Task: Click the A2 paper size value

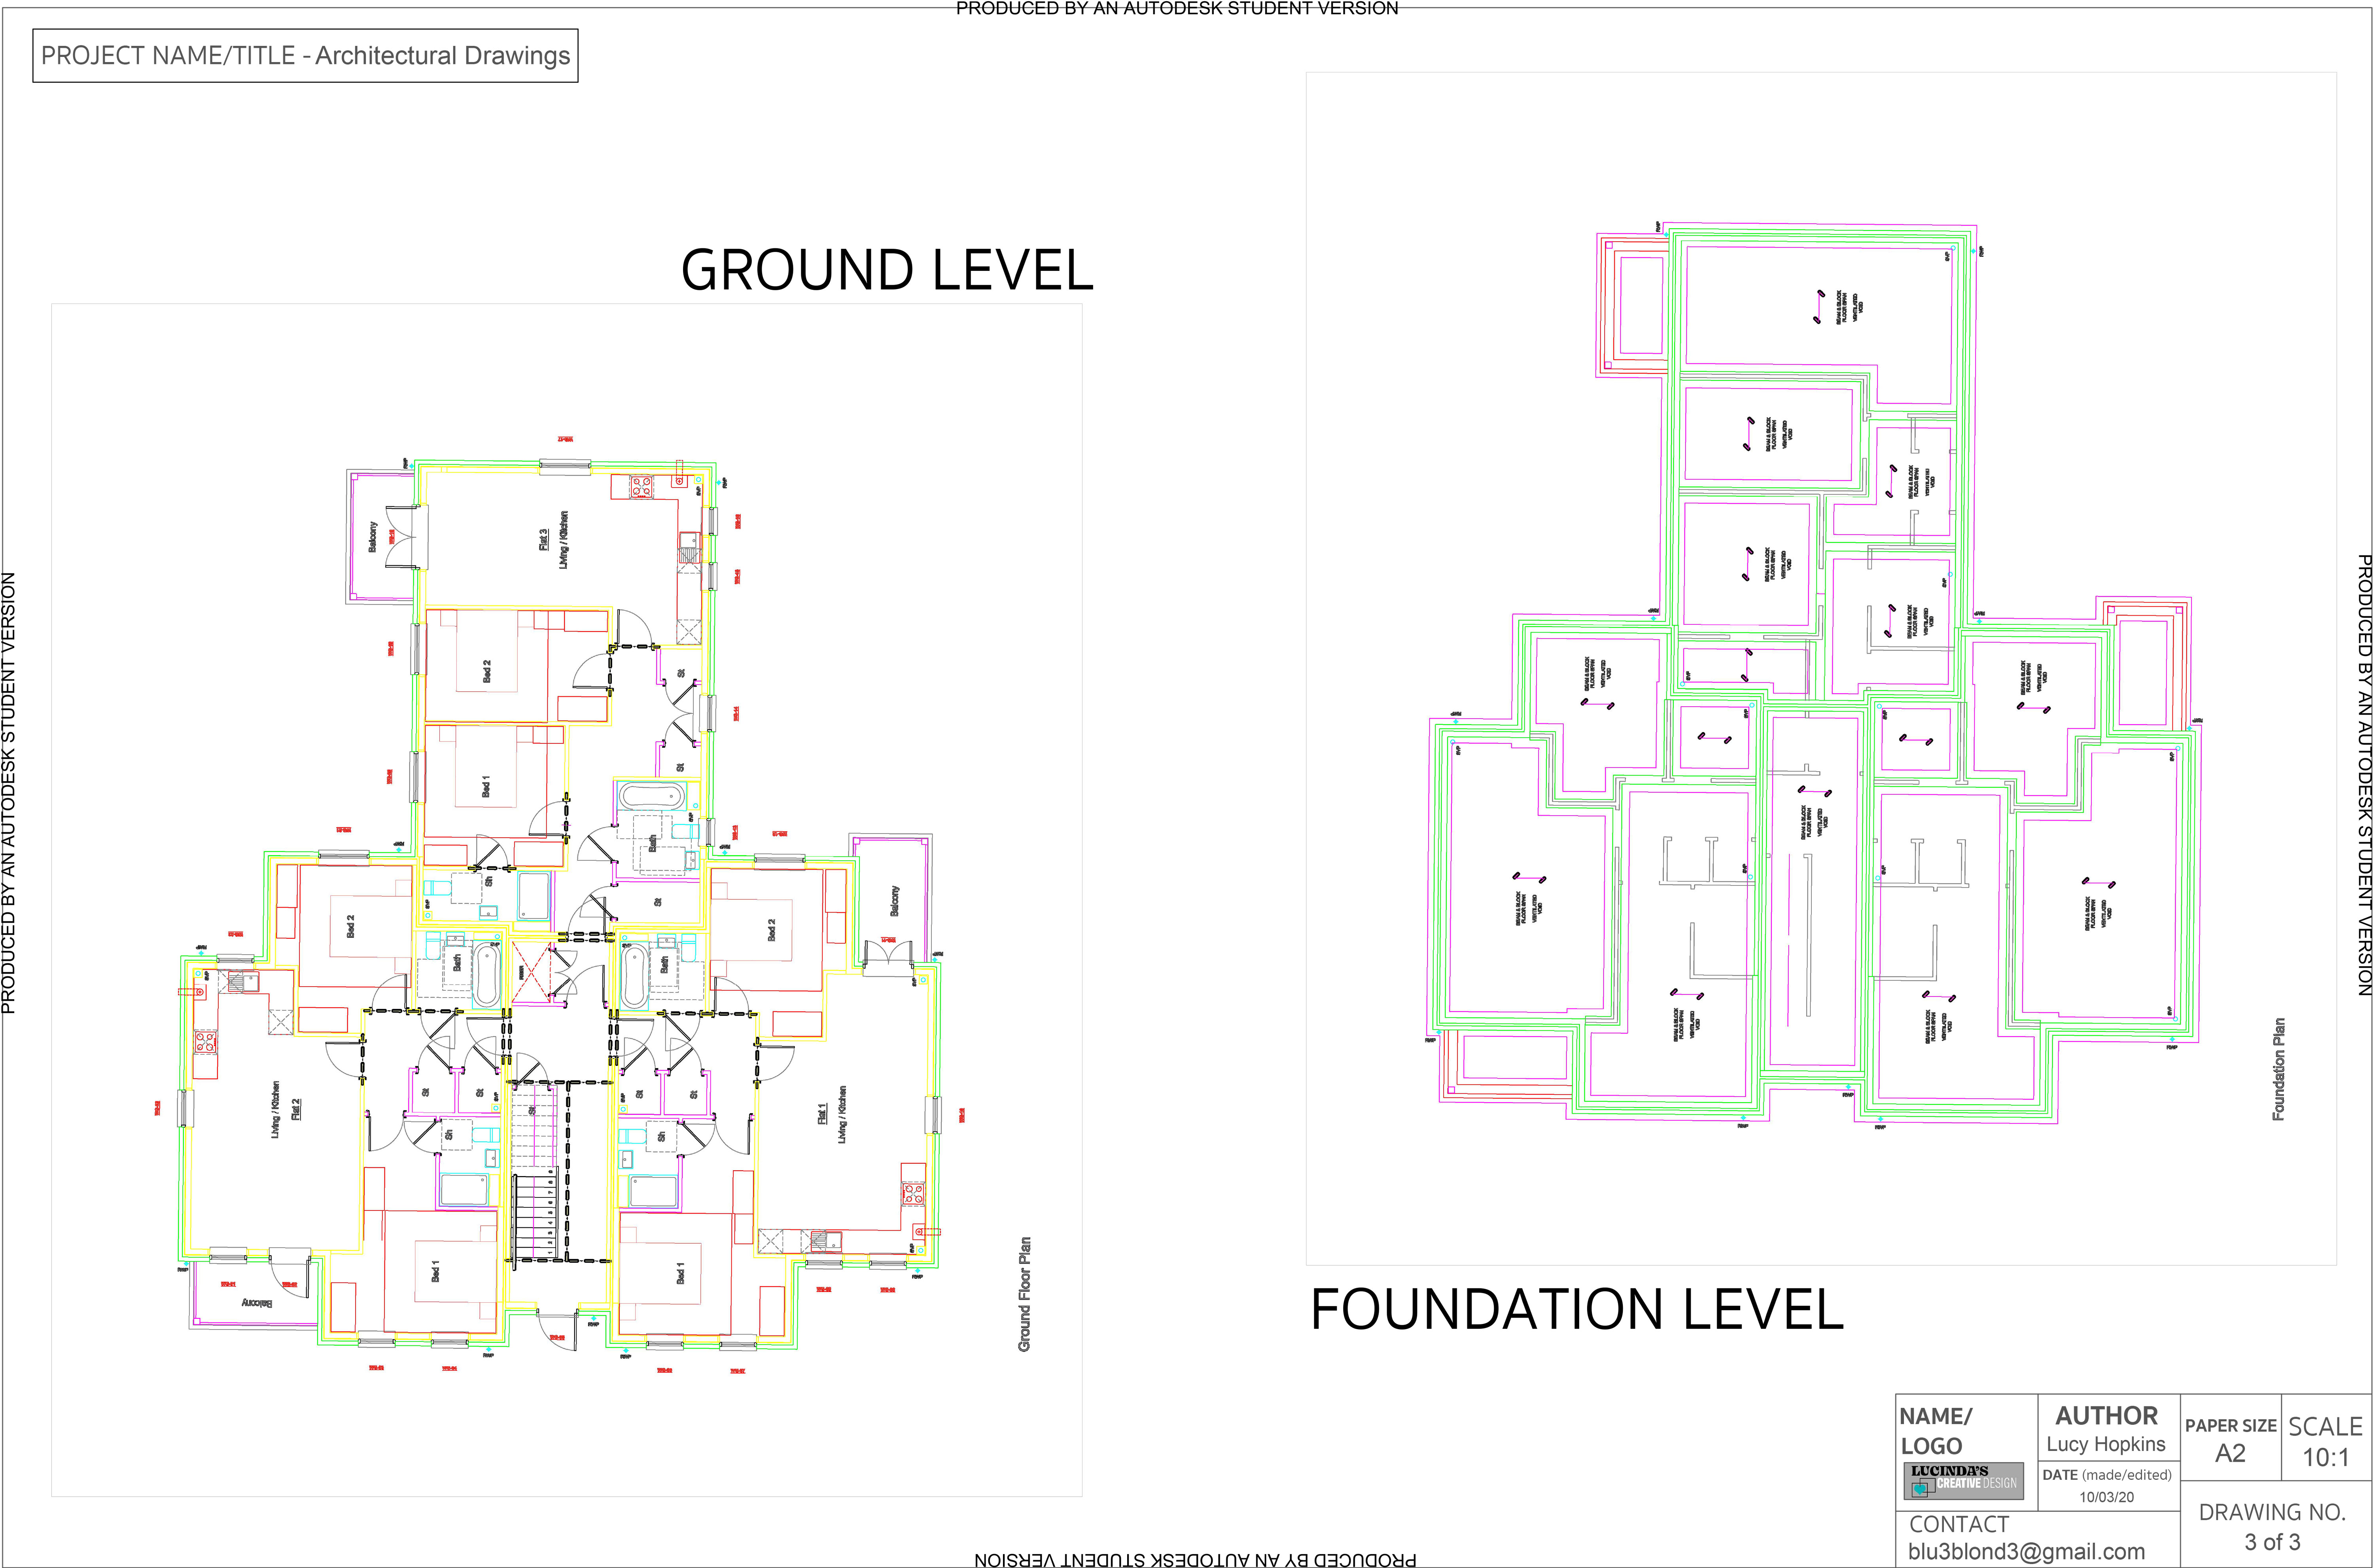Action: (2230, 1453)
